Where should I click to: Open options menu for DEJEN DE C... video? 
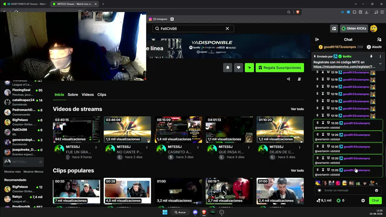[x=300, y=147]
